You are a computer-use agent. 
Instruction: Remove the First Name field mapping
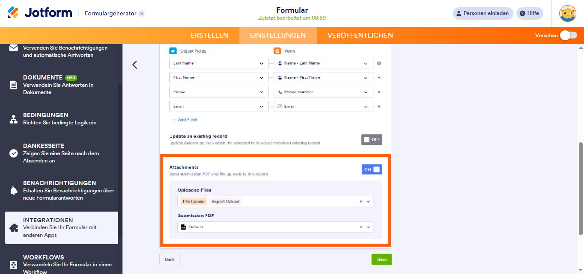click(379, 78)
